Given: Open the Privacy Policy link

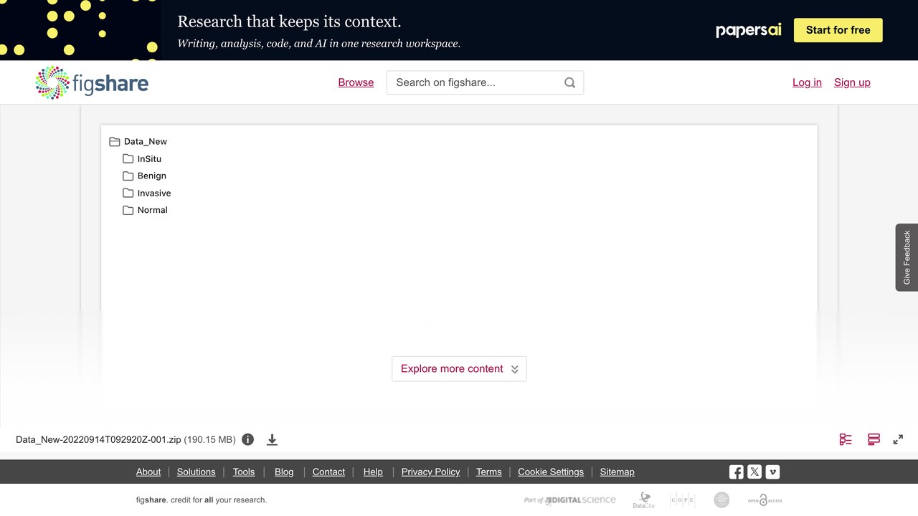Looking at the screenshot, I should click(x=430, y=472).
